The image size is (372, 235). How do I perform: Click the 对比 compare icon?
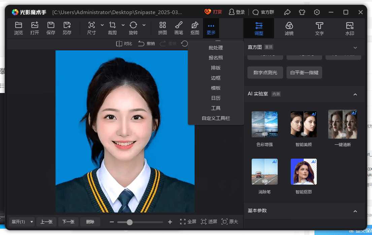point(124,44)
